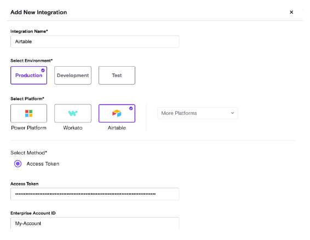Pick the Airtable platform icon
This screenshot has width=310, height=240.
tap(117, 113)
